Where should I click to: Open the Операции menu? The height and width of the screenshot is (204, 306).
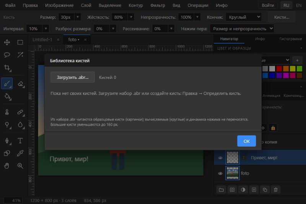point(198,5)
